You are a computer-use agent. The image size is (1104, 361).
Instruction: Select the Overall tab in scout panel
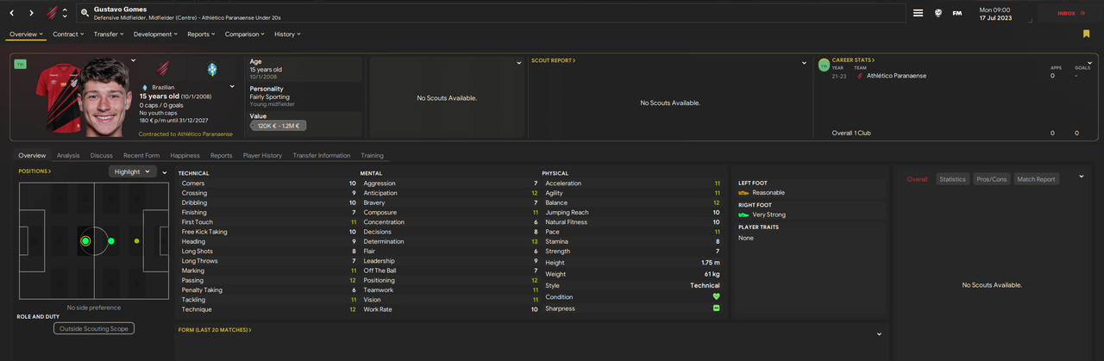917,179
